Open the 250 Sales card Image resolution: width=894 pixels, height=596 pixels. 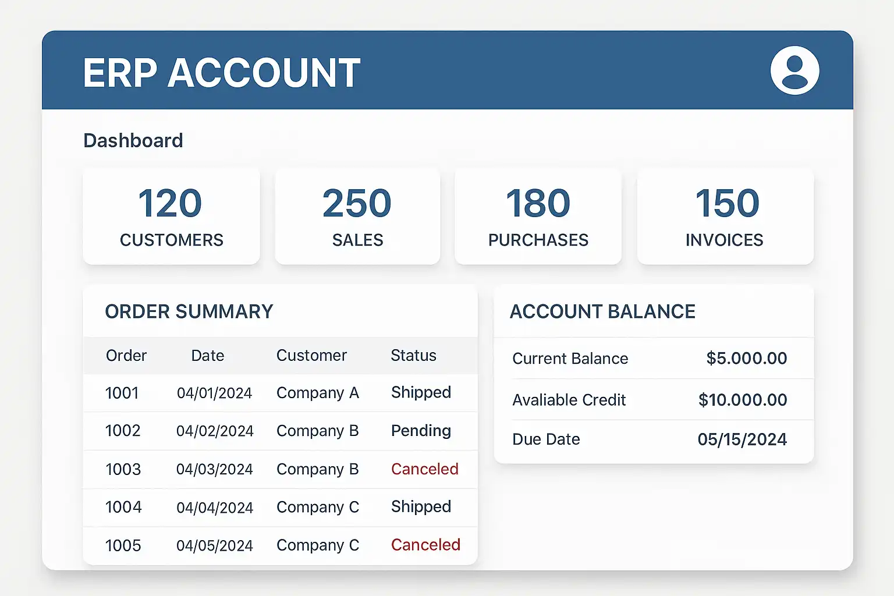tap(357, 217)
